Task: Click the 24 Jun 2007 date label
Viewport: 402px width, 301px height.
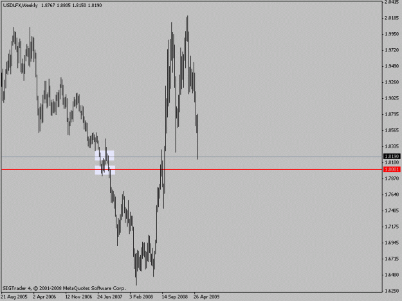Action: click(x=110, y=297)
